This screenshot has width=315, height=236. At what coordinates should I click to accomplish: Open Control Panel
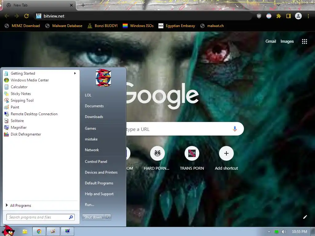click(96, 162)
